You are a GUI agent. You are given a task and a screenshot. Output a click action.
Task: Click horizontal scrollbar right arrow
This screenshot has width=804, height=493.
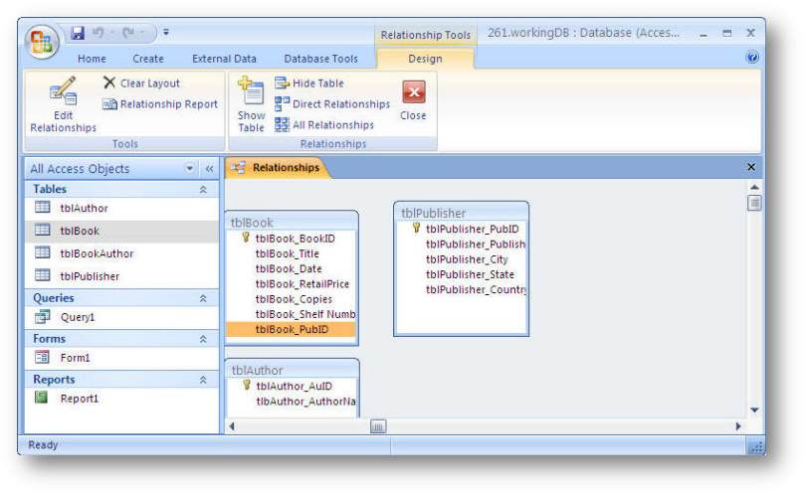tap(738, 426)
